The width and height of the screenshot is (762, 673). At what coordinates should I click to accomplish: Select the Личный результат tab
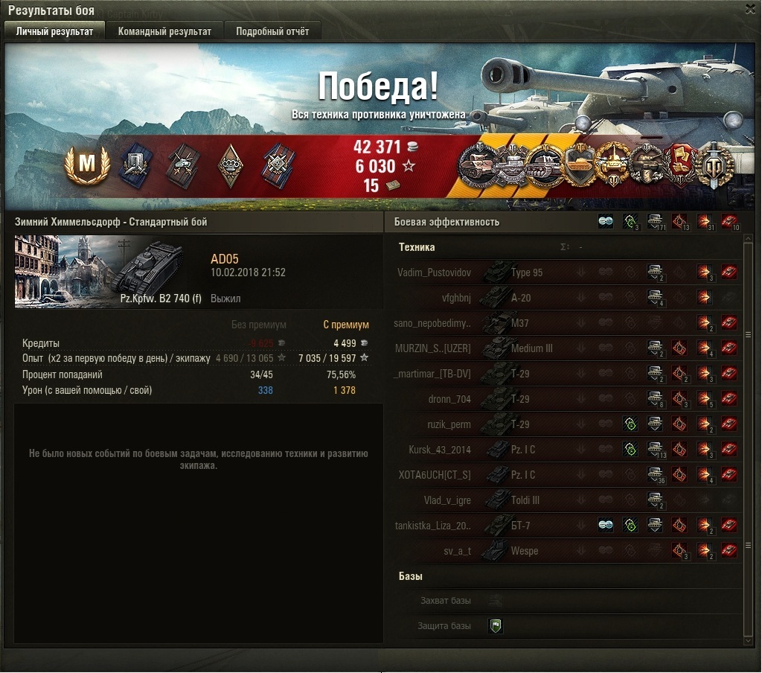[54, 31]
